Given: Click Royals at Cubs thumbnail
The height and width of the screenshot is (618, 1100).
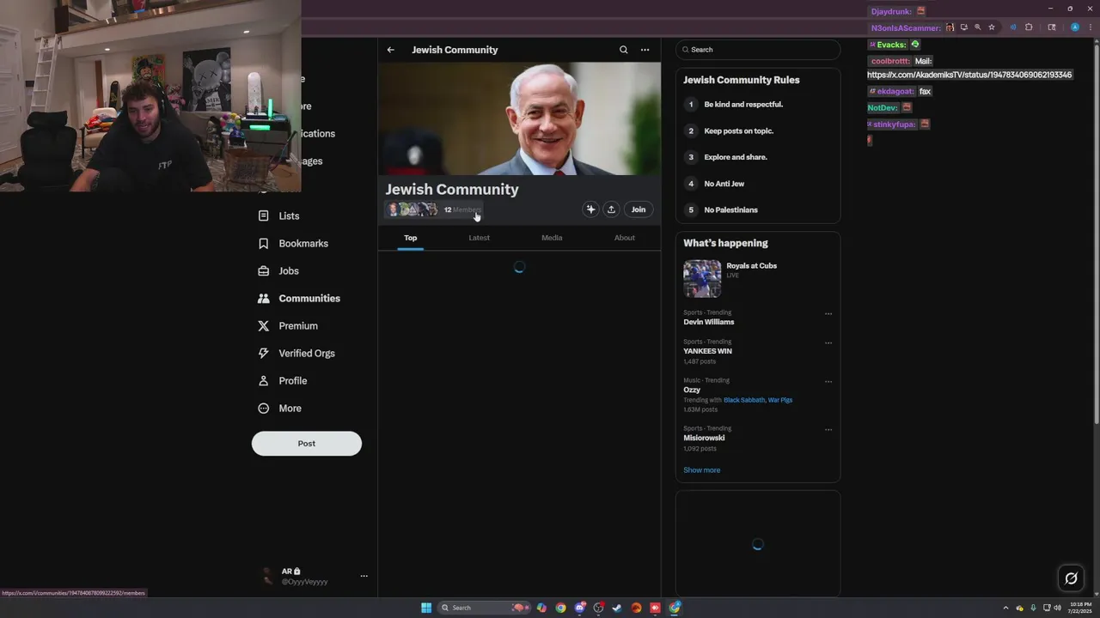Looking at the screenshot, I should click(702, 279).
